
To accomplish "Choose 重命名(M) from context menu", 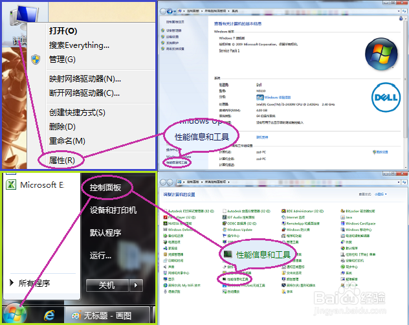I will point(67,141).
